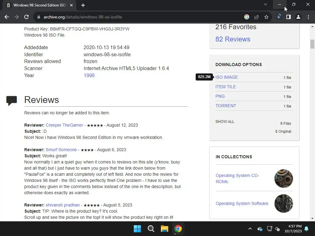Share this page icon
The image size is (315, 236).
[257, 17]
